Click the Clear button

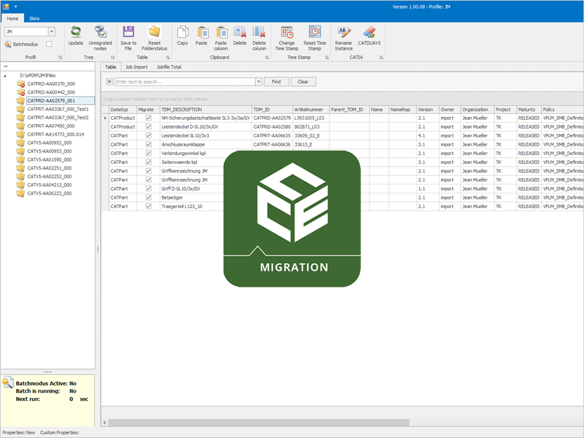[x=303, y=81]
